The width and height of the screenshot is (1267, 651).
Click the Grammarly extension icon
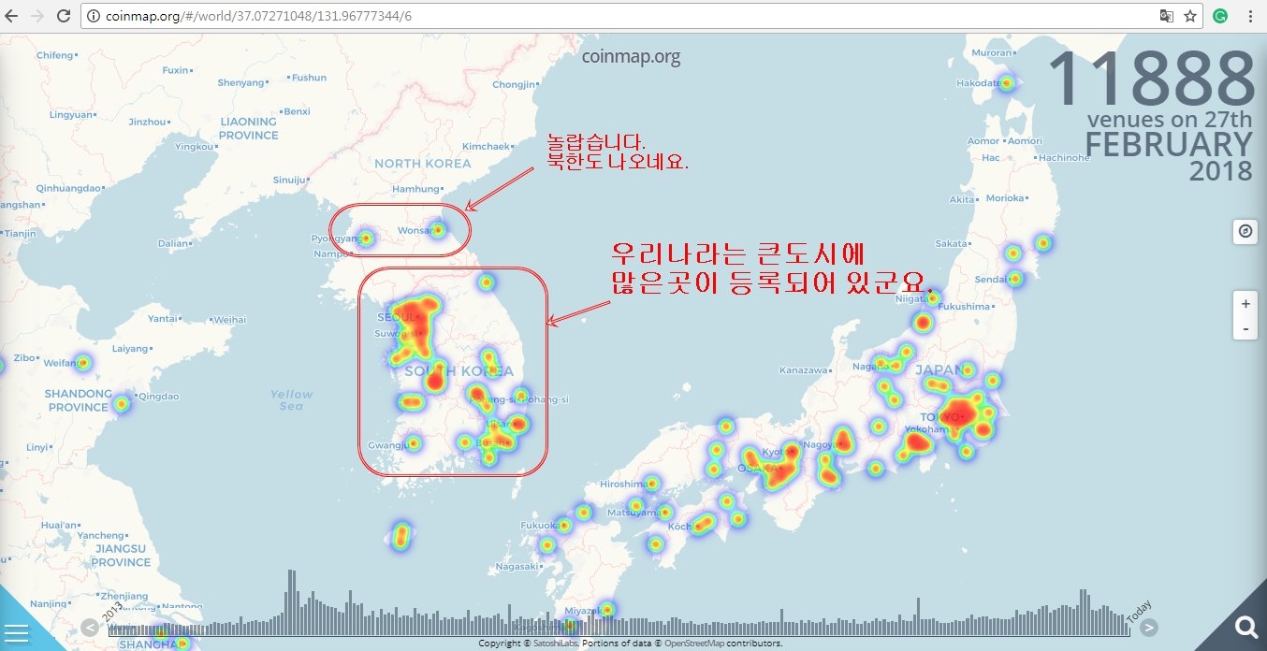point(1218,15)
